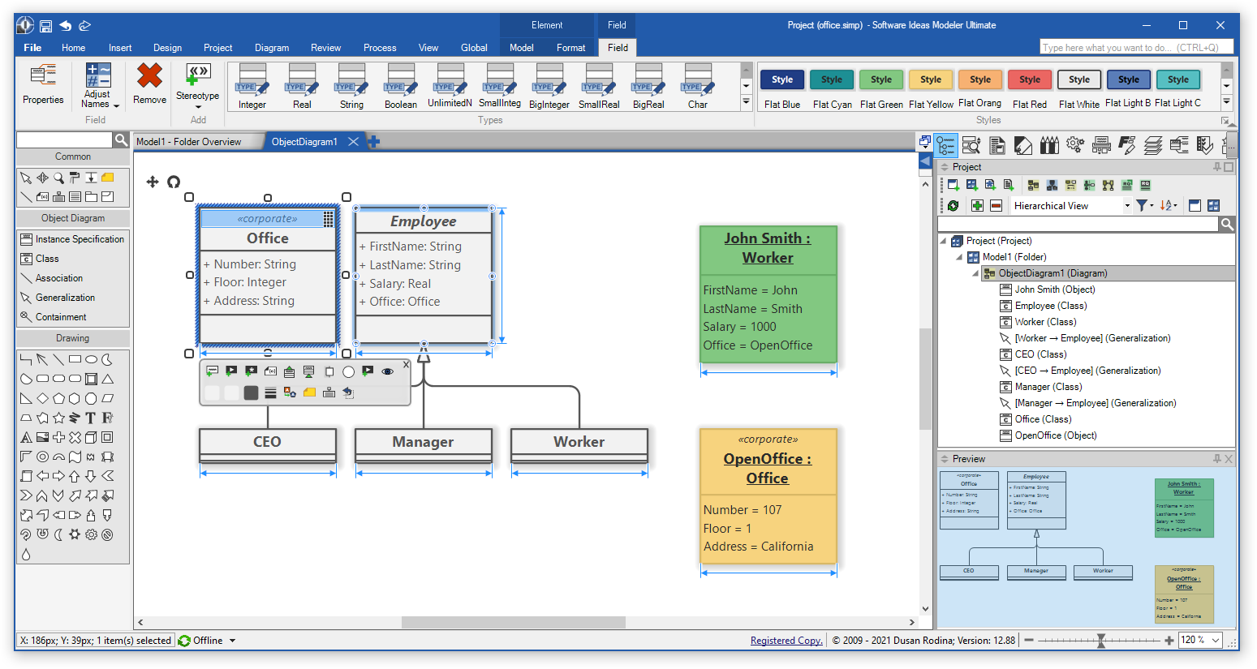Set field type to String
This screenshot has width=1257, height=669.
tap(351, 87)
